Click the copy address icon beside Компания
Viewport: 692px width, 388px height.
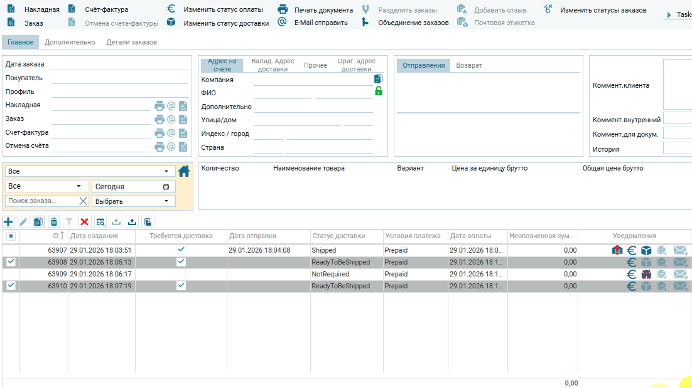378,79
